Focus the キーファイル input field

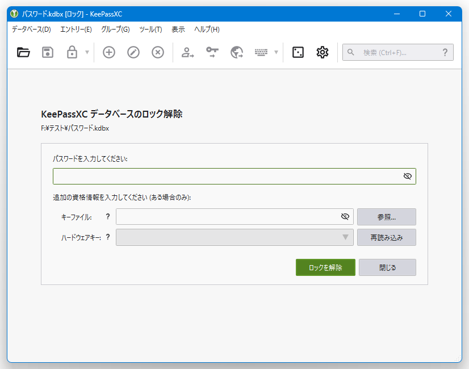pos(235,216)
